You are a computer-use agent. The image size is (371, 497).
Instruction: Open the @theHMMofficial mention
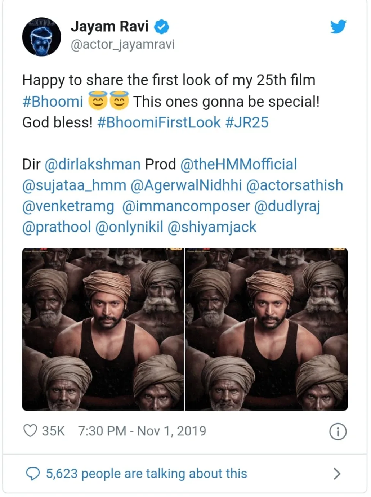pyautogui.click(x=238, y=164)
